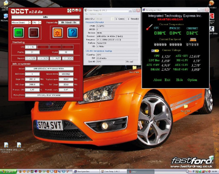
Task: Open the Help menu in Core Temp
Action: pos(100,14)
